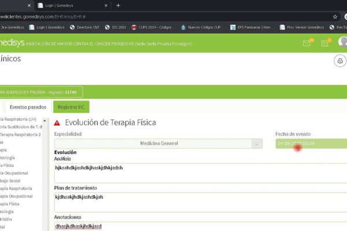Bookmark page with star icon
347x231 pixels.
335,17
